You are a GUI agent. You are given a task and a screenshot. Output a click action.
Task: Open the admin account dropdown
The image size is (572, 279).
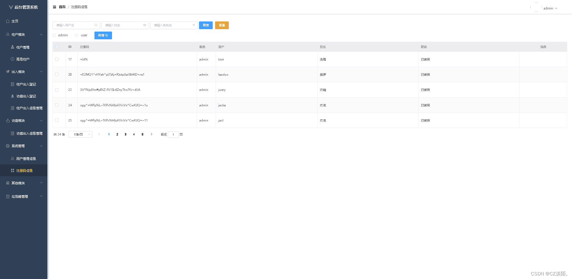(x=550, y=8)
